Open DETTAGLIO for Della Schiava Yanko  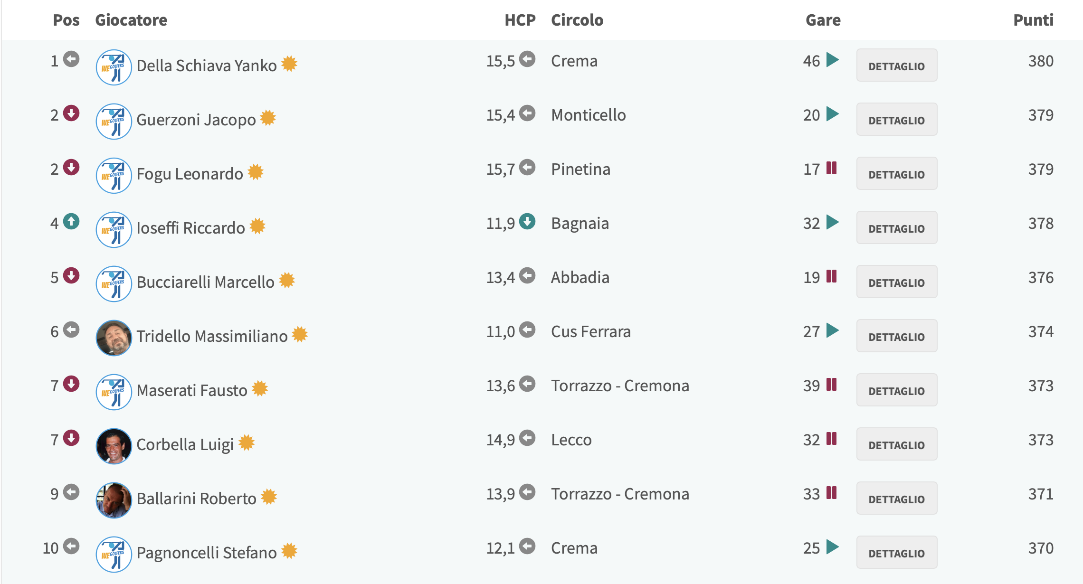click(897, 66)
